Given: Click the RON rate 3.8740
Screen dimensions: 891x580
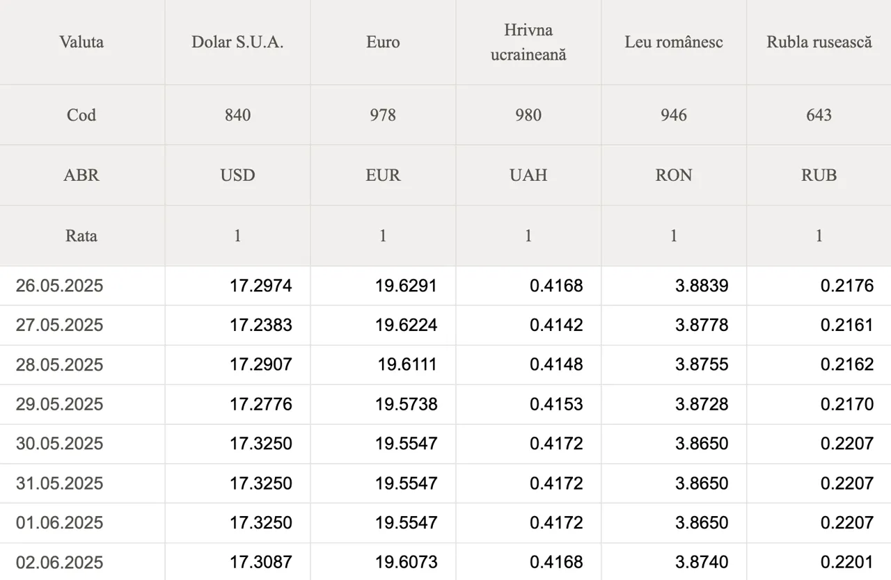Looking at the screenshot, I should 702,562.
